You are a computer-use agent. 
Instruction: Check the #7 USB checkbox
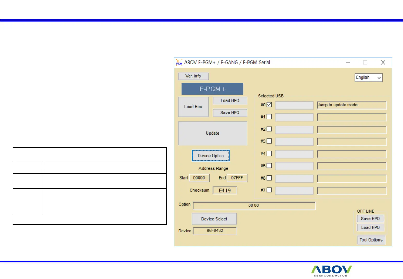(x=269, y=190)
